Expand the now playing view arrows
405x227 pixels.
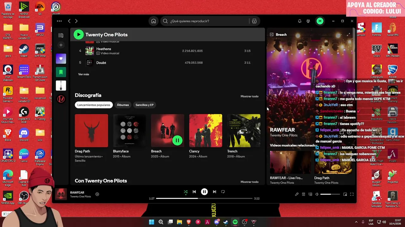coord(349,35)
